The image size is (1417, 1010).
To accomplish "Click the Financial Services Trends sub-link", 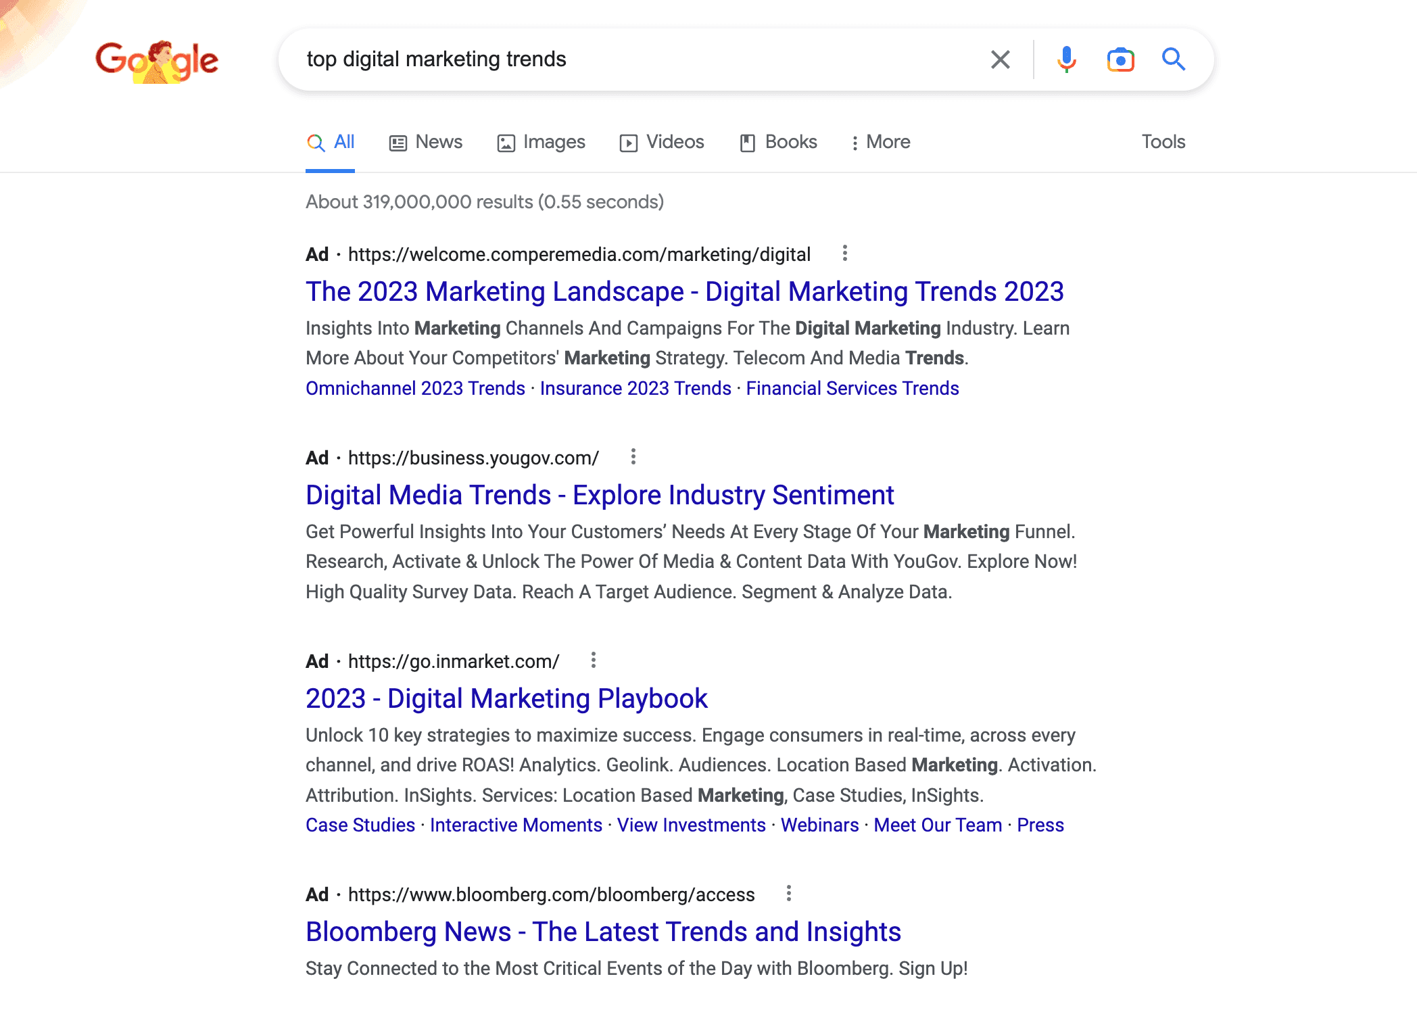I will click(x=851, y=388).
